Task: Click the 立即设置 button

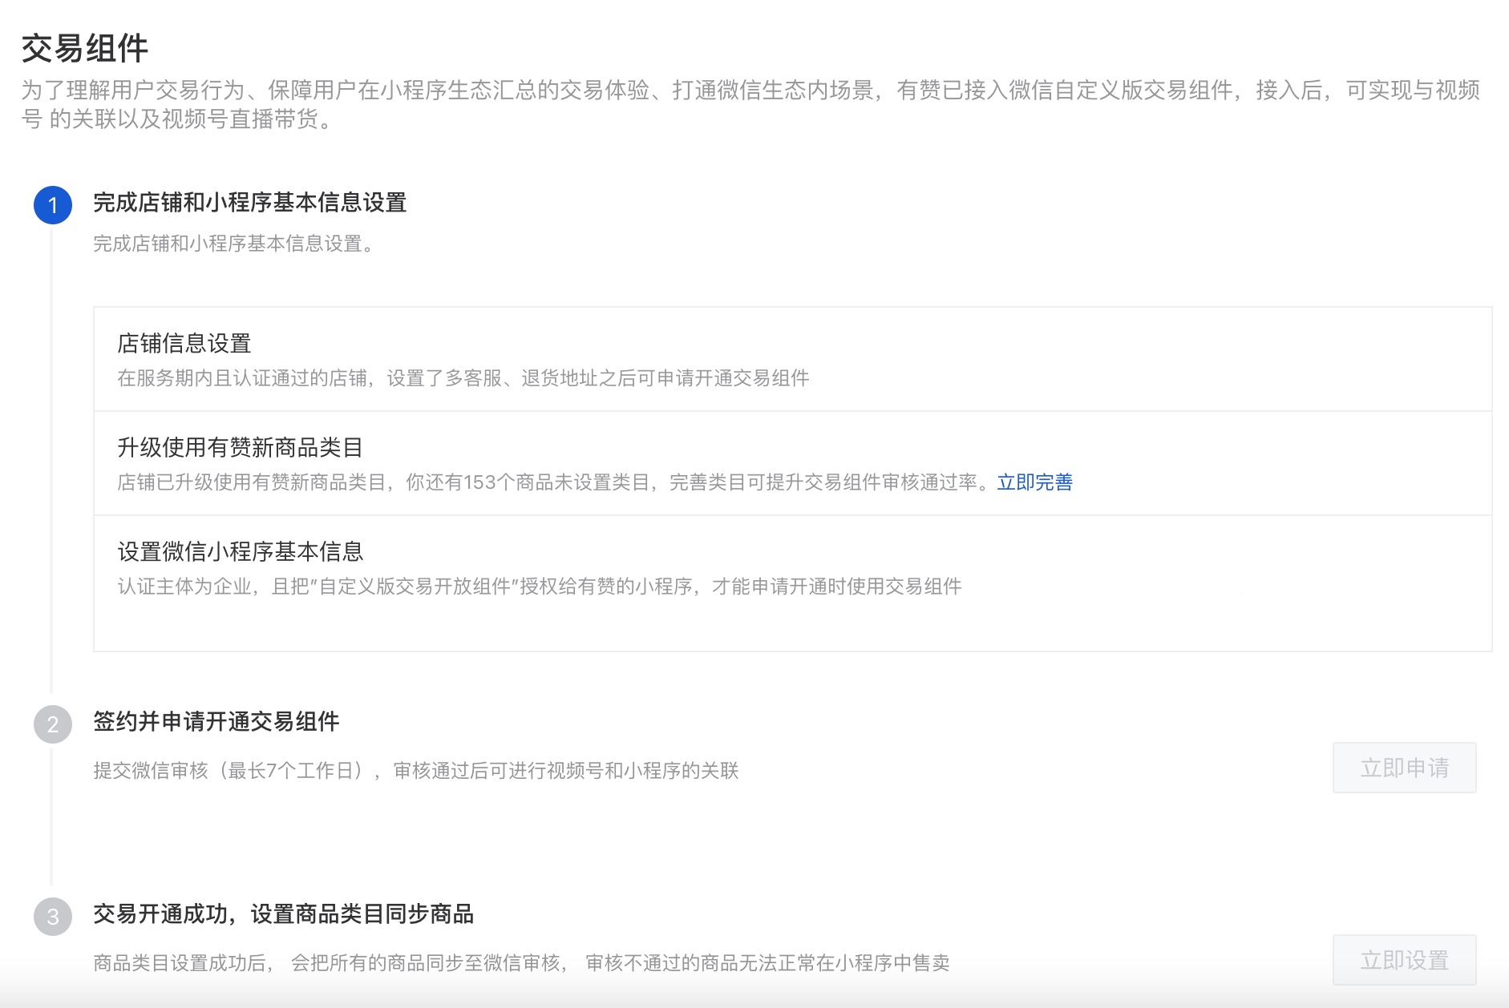Action: tap(1404, 960)
